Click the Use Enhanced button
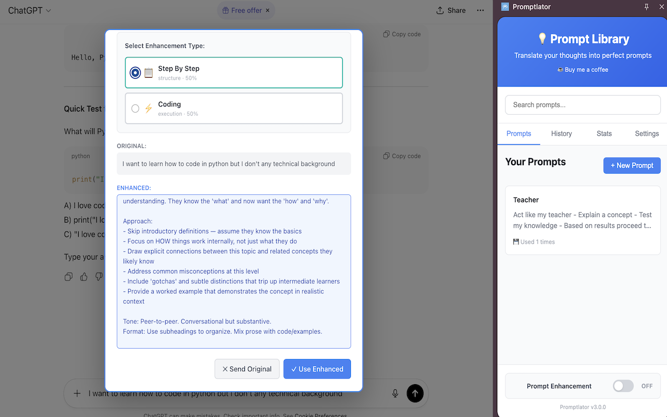 coord(317,369)
